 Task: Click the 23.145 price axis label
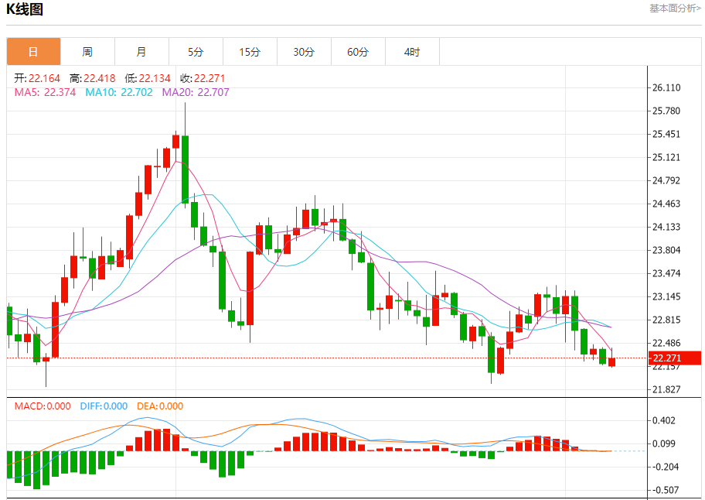[666, 296]
